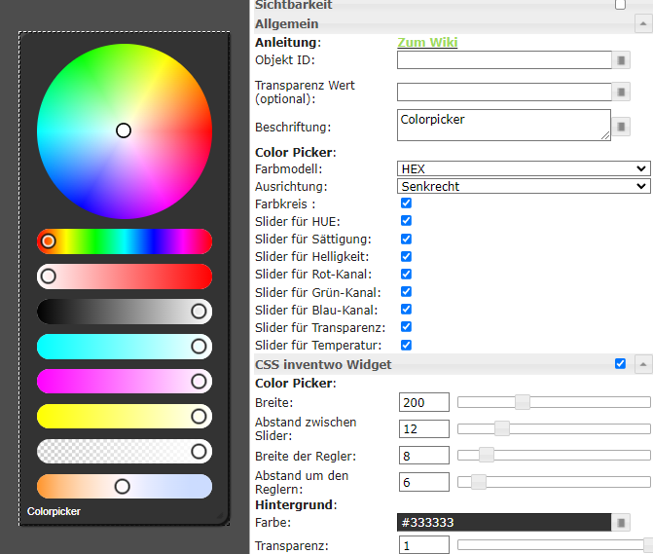The width and height of the screenshot is (653, 554).
Task: Collapse the CSS inventwo Widget section
Action: (642, 364)
